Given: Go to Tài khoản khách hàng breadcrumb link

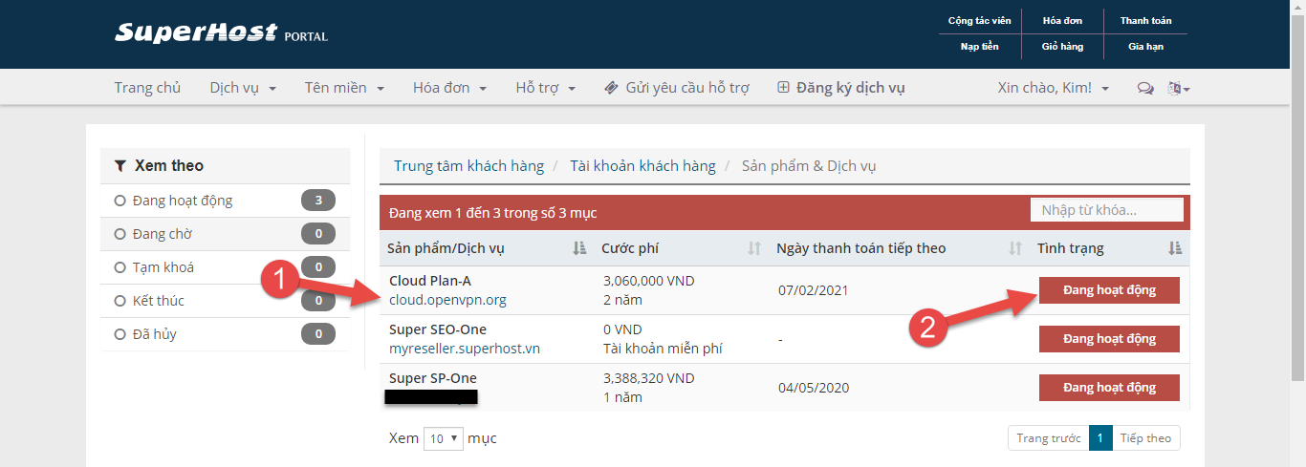Looking at the screenshot, I should (642, 166).
